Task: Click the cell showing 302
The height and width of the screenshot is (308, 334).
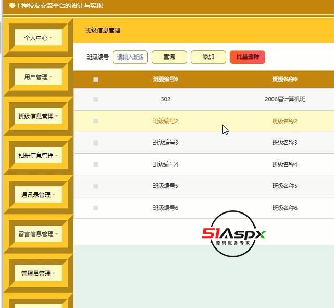Action: 166,99
